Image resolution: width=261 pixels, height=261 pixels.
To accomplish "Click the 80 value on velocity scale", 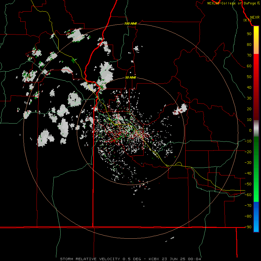I will pos(249,45).
